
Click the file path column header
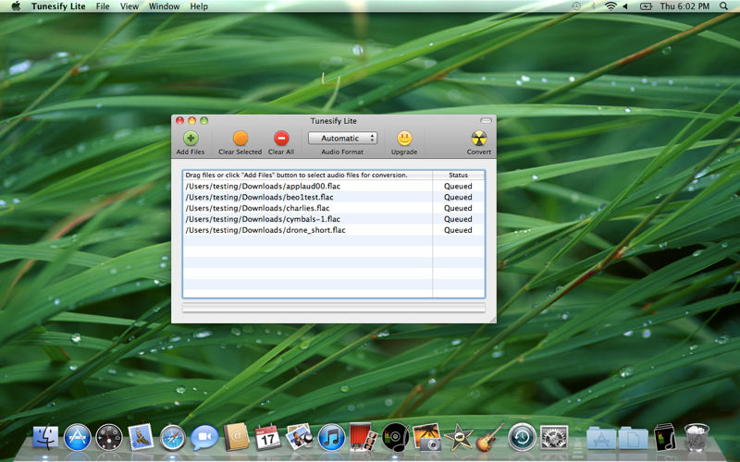coord(308,175)
